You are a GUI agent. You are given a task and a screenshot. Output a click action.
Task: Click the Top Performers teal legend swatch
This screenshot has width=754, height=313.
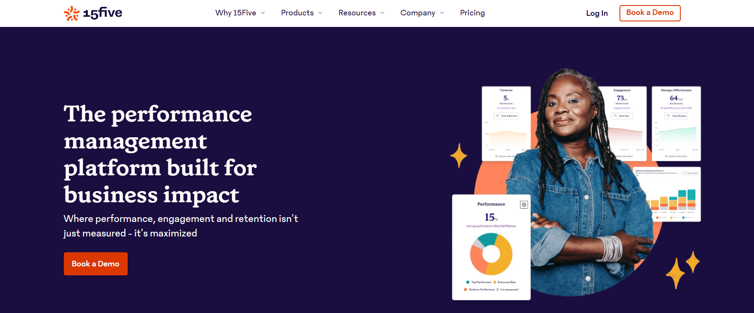click(x=467, y=282)
